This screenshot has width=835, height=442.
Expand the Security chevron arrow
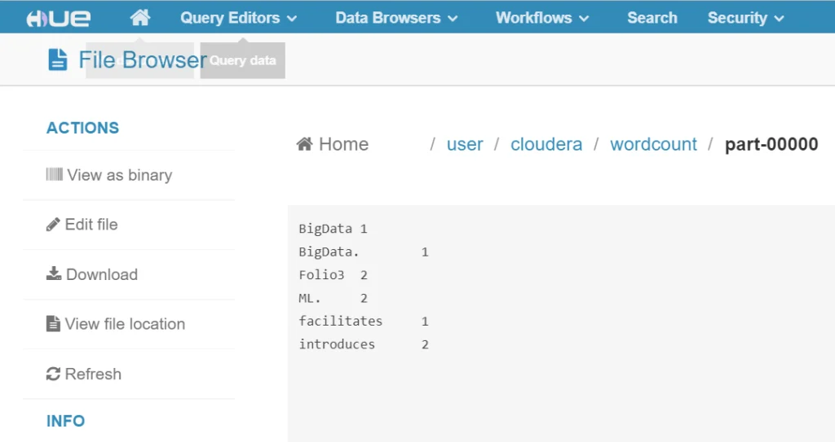coord(779,19)
